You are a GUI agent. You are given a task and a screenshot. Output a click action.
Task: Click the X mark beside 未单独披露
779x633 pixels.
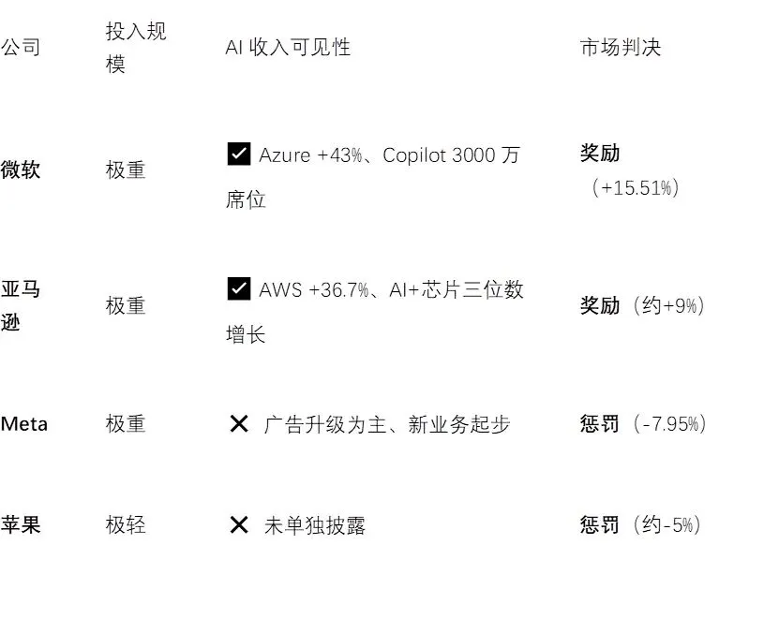tap(239, 525)
